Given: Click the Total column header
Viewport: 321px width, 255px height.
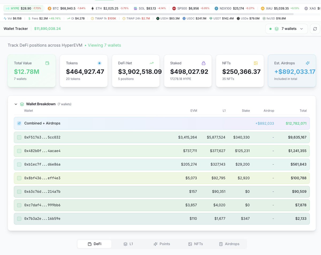Looking at the screenshot, I should [303, 111].
